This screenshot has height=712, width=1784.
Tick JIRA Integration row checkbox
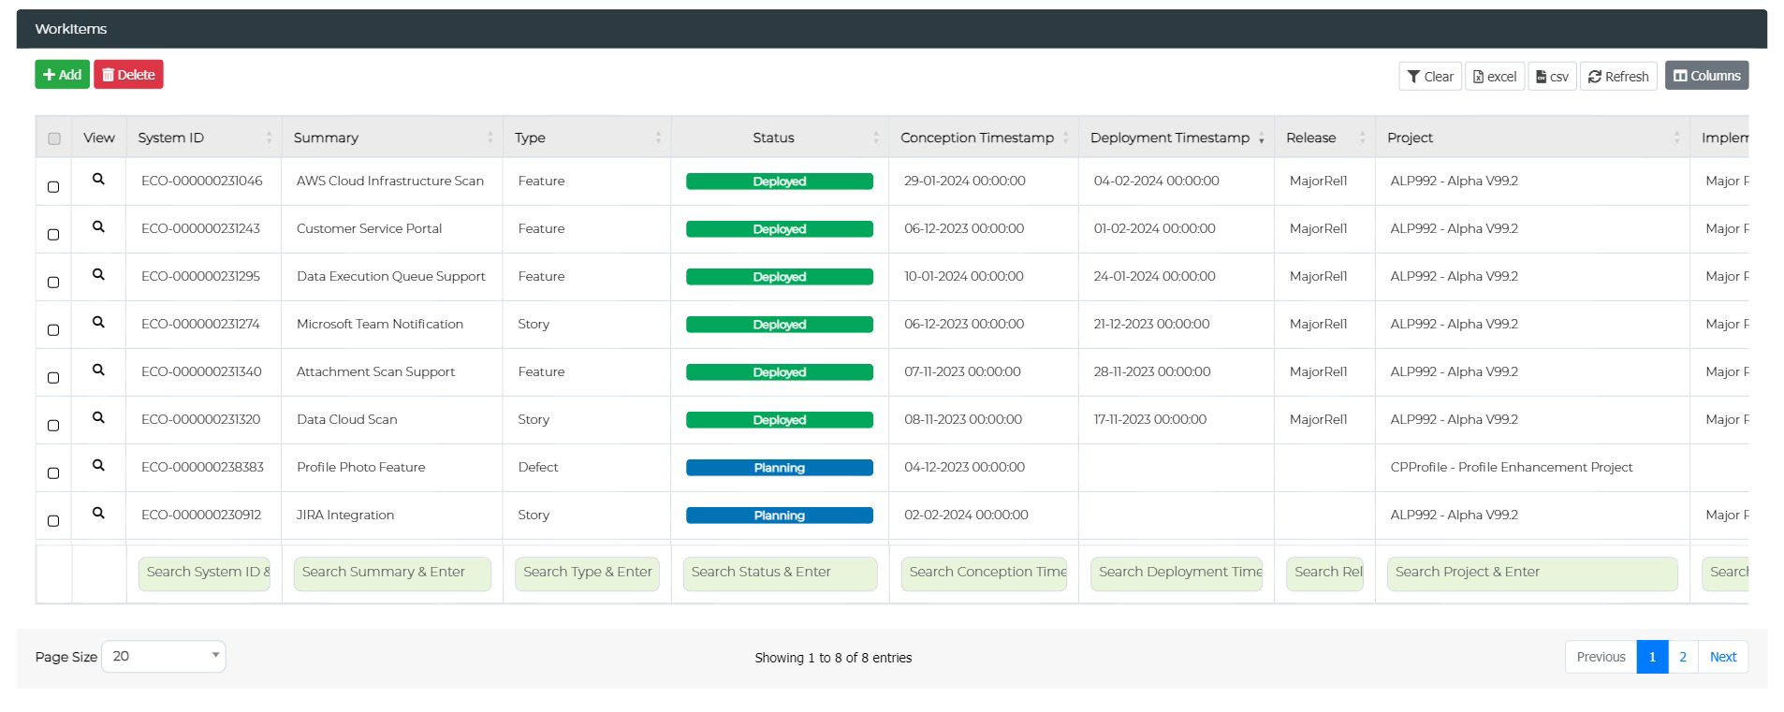click(x=53, y=521)
